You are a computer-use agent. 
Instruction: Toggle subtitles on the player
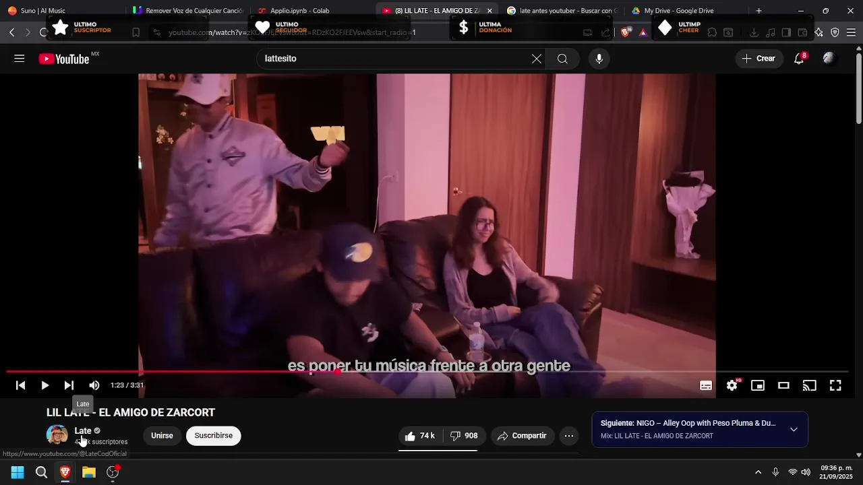706,385
